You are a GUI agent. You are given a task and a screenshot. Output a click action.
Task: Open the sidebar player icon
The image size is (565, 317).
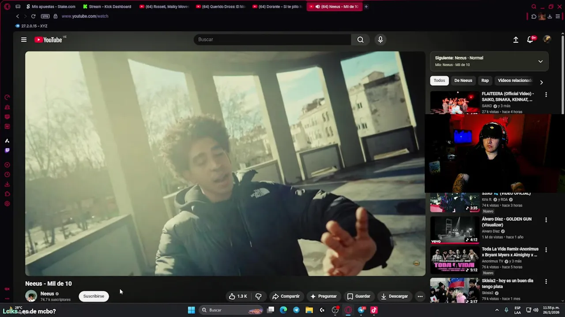7,165
